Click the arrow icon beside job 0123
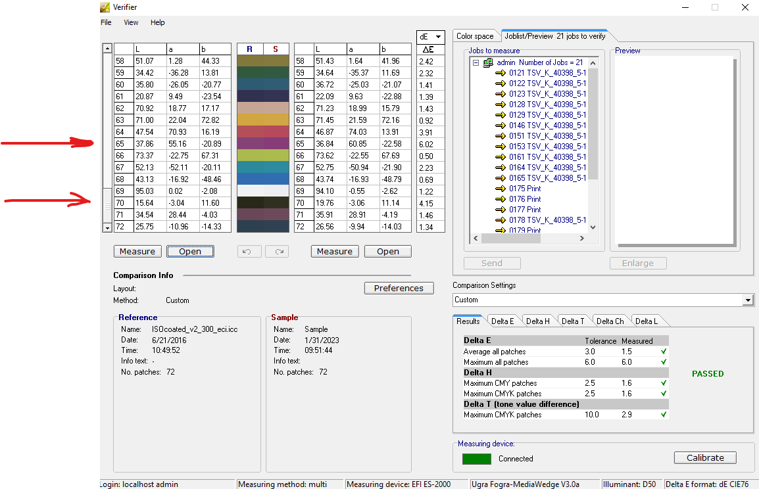The width and height of the screenshot is (759, 489). [501, 94]
